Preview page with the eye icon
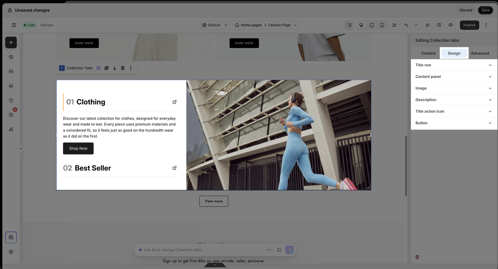Viewport: 498px width, 269px height. pyautogui.click(x=451, y=25)
